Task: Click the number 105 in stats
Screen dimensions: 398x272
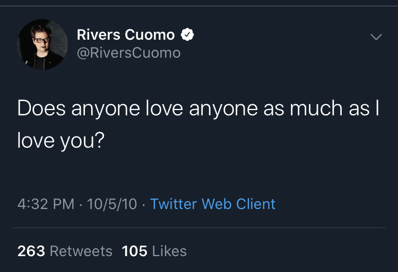Action: click(134, 251)
